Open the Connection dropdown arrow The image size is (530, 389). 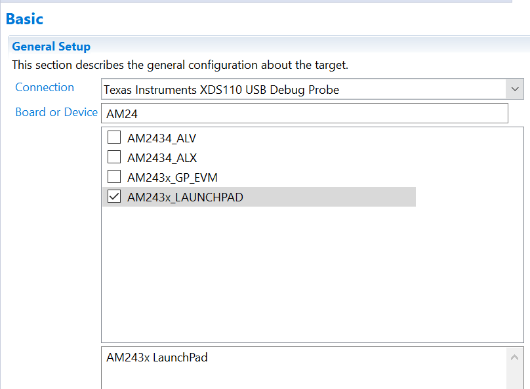point(515,89)
